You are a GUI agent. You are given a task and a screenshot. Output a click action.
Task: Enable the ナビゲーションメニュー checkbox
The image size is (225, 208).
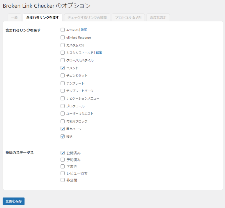click(62, 98)
